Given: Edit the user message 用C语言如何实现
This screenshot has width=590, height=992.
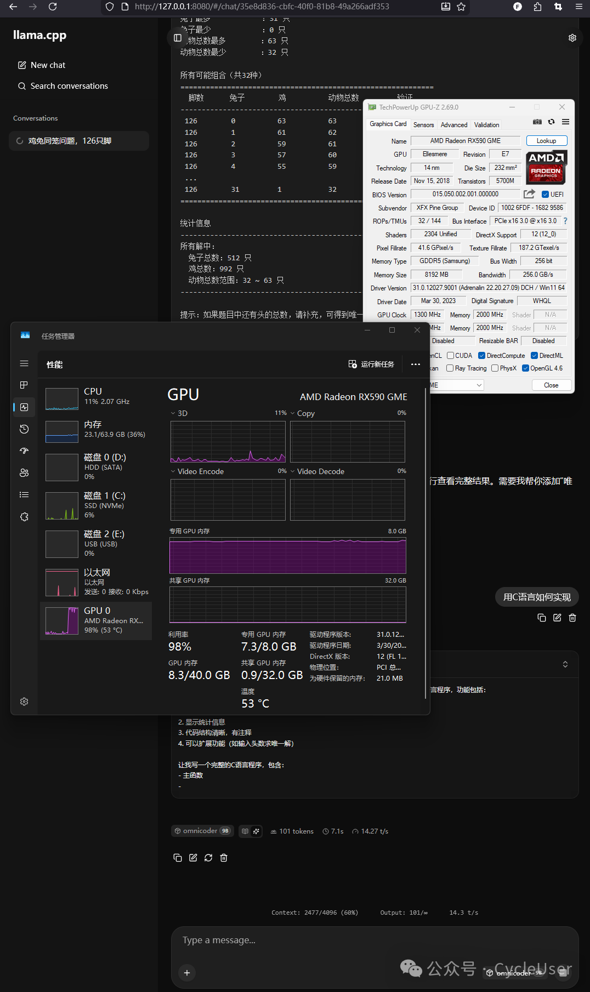Looking at the screenshot, I should tap(557, 618).
